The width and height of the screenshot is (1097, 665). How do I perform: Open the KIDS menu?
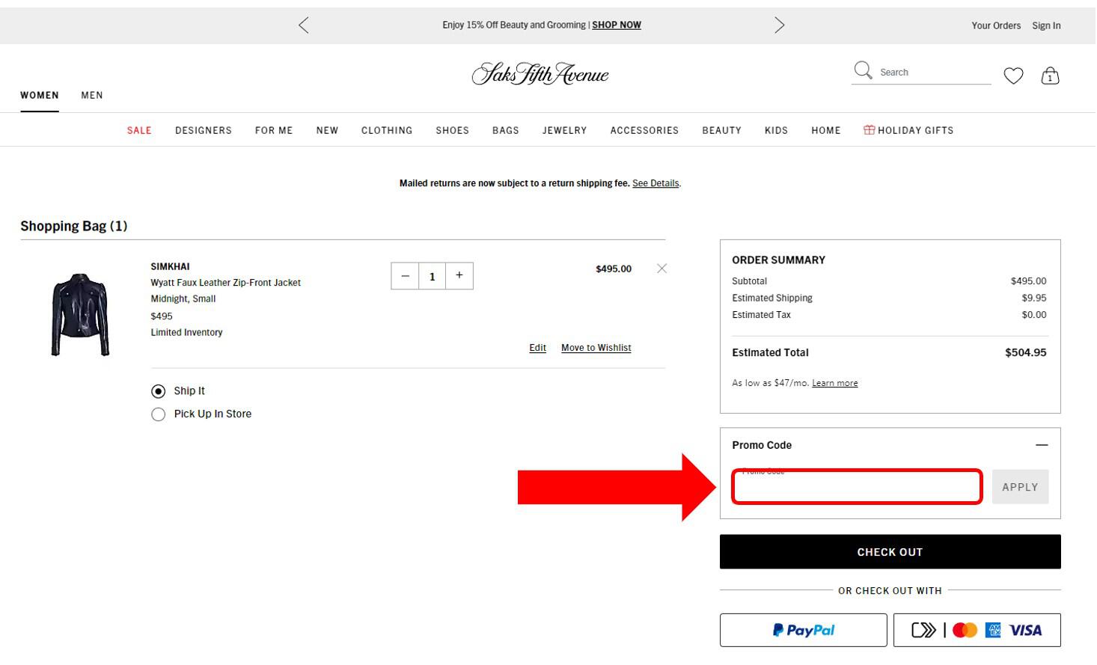click(776, 130)
